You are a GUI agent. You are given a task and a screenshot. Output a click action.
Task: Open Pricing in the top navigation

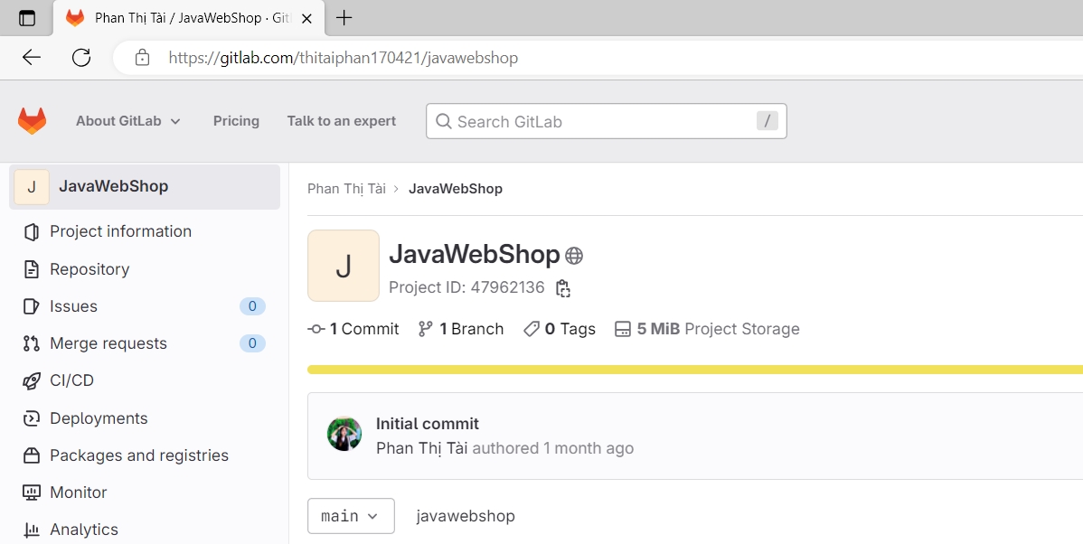coord(236,121)
